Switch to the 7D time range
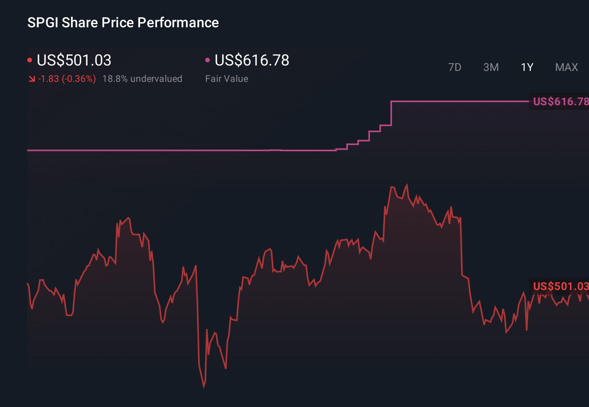Viewport: 589px width, 407px height. click(x=455, y=67)
